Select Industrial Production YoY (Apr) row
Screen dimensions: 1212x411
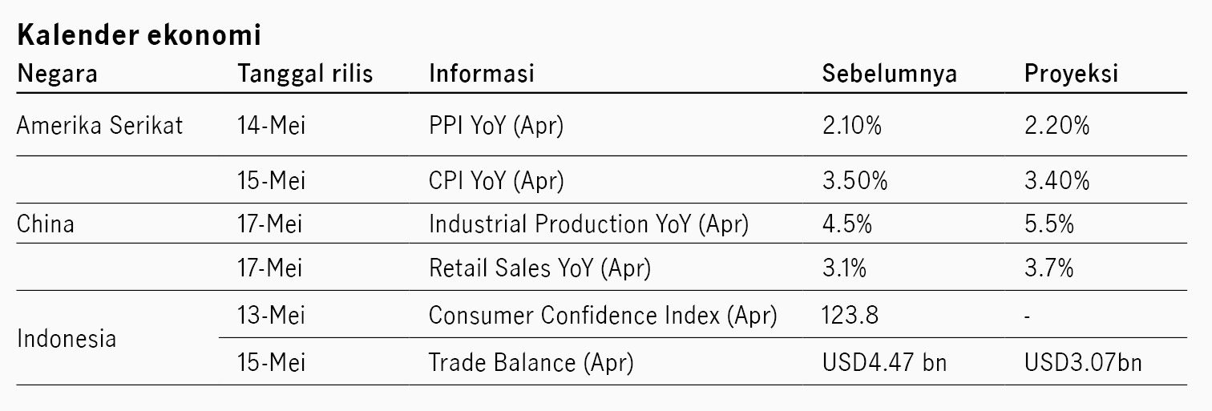tap(601, 224)
